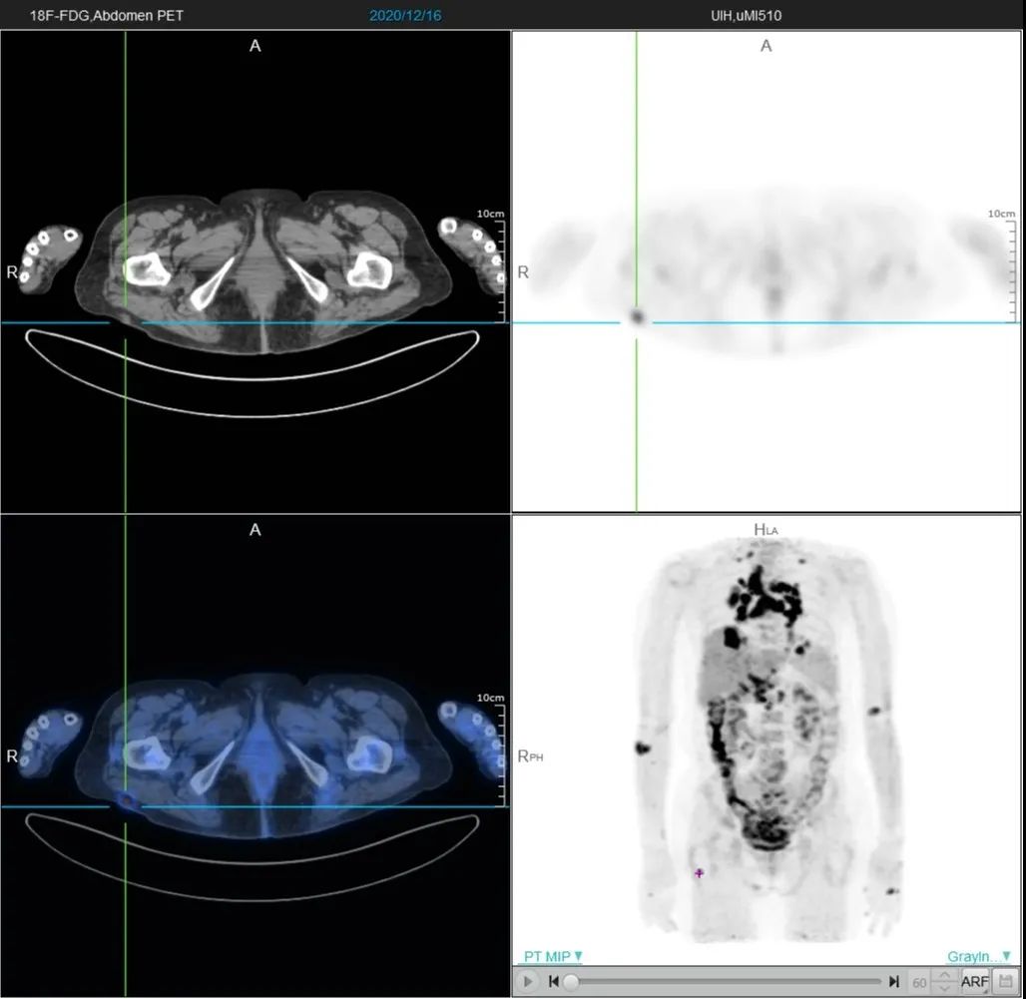The image size is (1026, 999).
Task: Save the MIP cine with disk icon
Action: 1004,981
